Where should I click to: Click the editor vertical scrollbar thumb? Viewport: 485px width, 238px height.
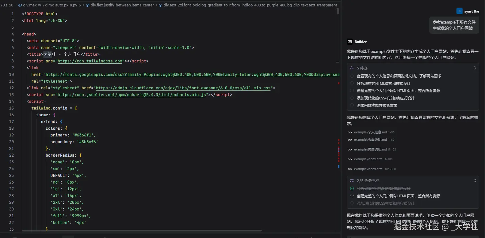coord(338,11)
